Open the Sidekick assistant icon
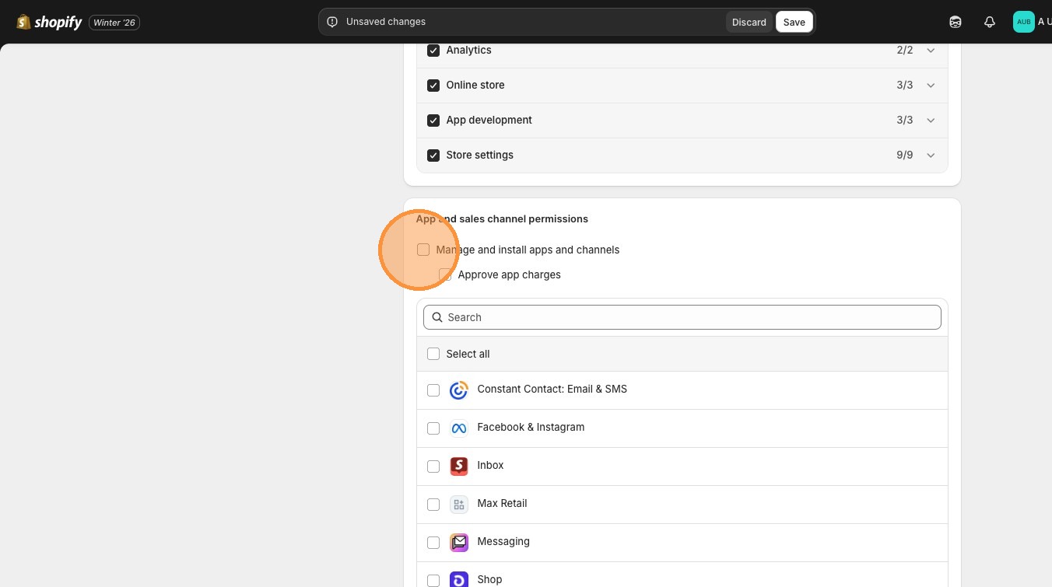The width and height of the screenshot is (1052, 587). (x=956, y=22)
